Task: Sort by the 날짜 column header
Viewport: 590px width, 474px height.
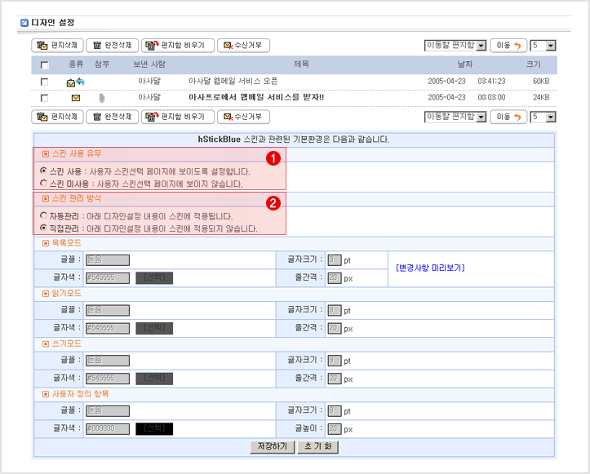Action: (x=465, y=64)
